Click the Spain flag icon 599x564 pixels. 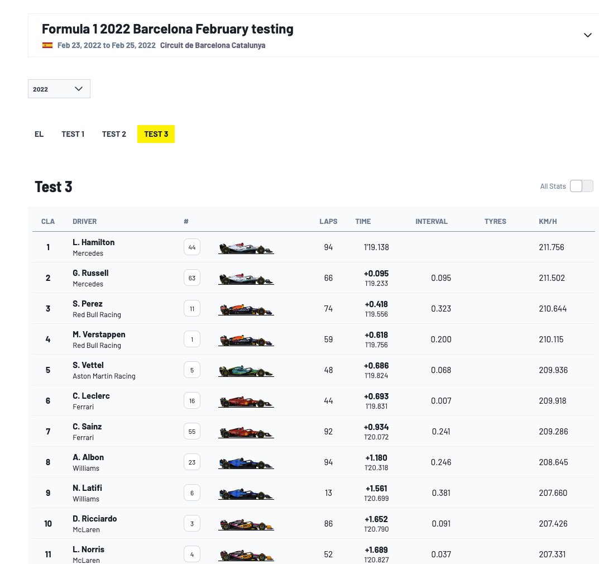pos(47,45)
